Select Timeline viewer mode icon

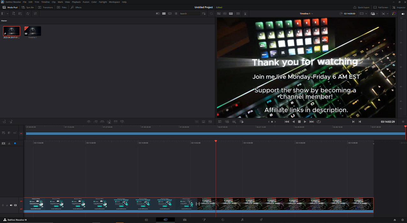click(x=231, y=14)
